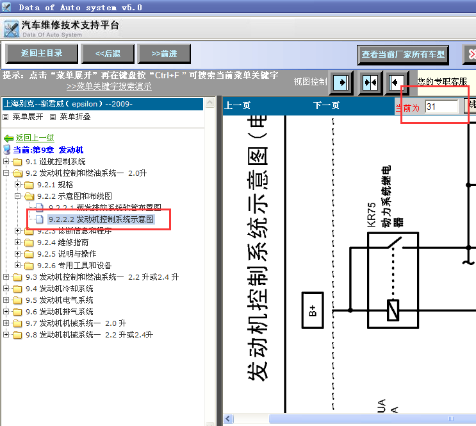Image resolution: width=476 pixels, height=426 pixels.
Task: Click folder icon of 9.7 entry
Action: 17,323
